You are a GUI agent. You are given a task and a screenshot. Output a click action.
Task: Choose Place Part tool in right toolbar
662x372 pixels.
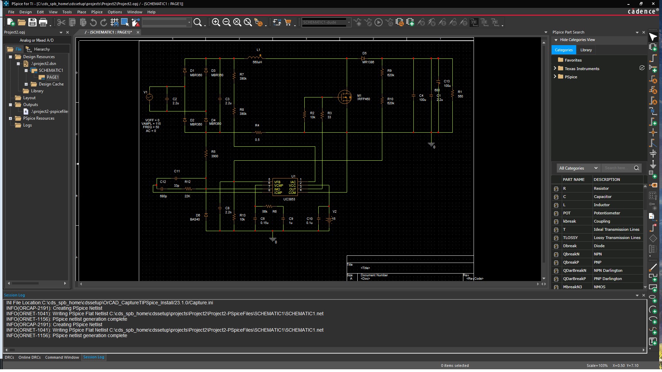tap(653, 48)
